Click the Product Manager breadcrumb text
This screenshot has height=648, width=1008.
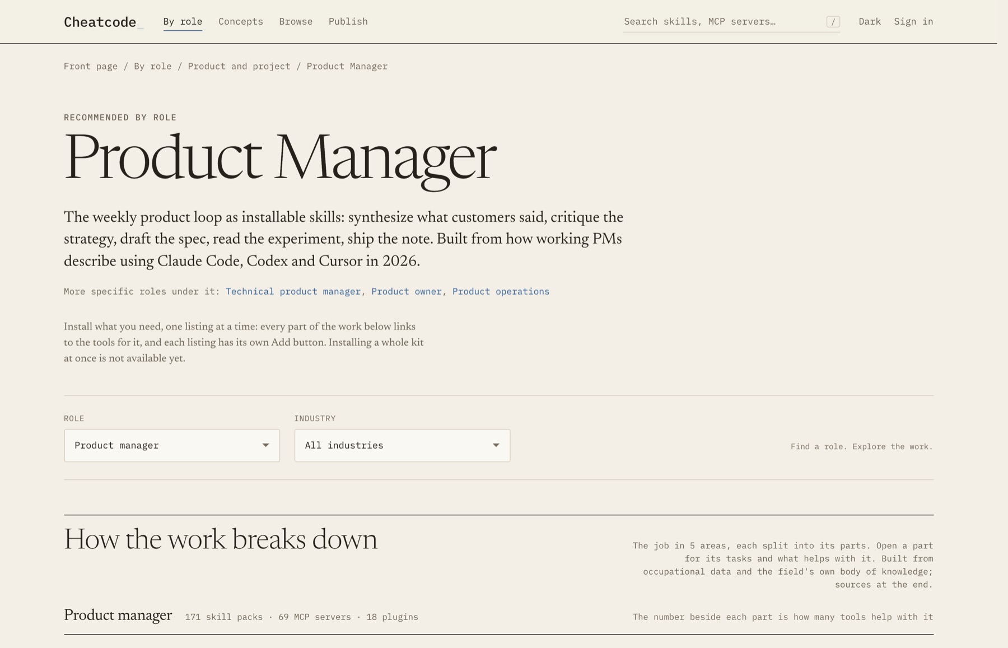click(x=347, y=66)
